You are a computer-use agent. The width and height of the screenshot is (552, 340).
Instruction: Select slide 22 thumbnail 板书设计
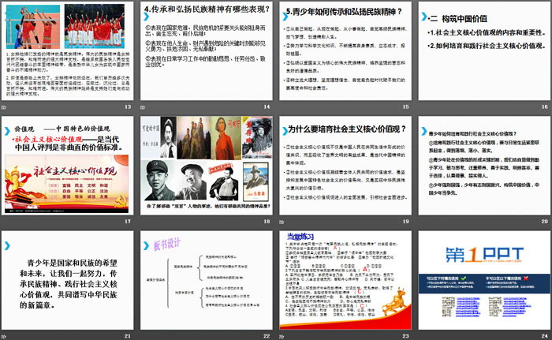pos(207,280)
